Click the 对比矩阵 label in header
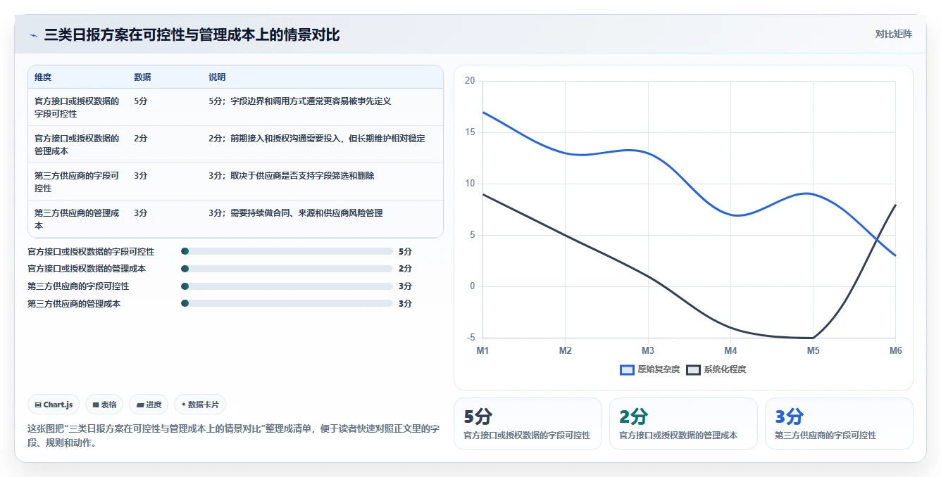 coord(893,34)
